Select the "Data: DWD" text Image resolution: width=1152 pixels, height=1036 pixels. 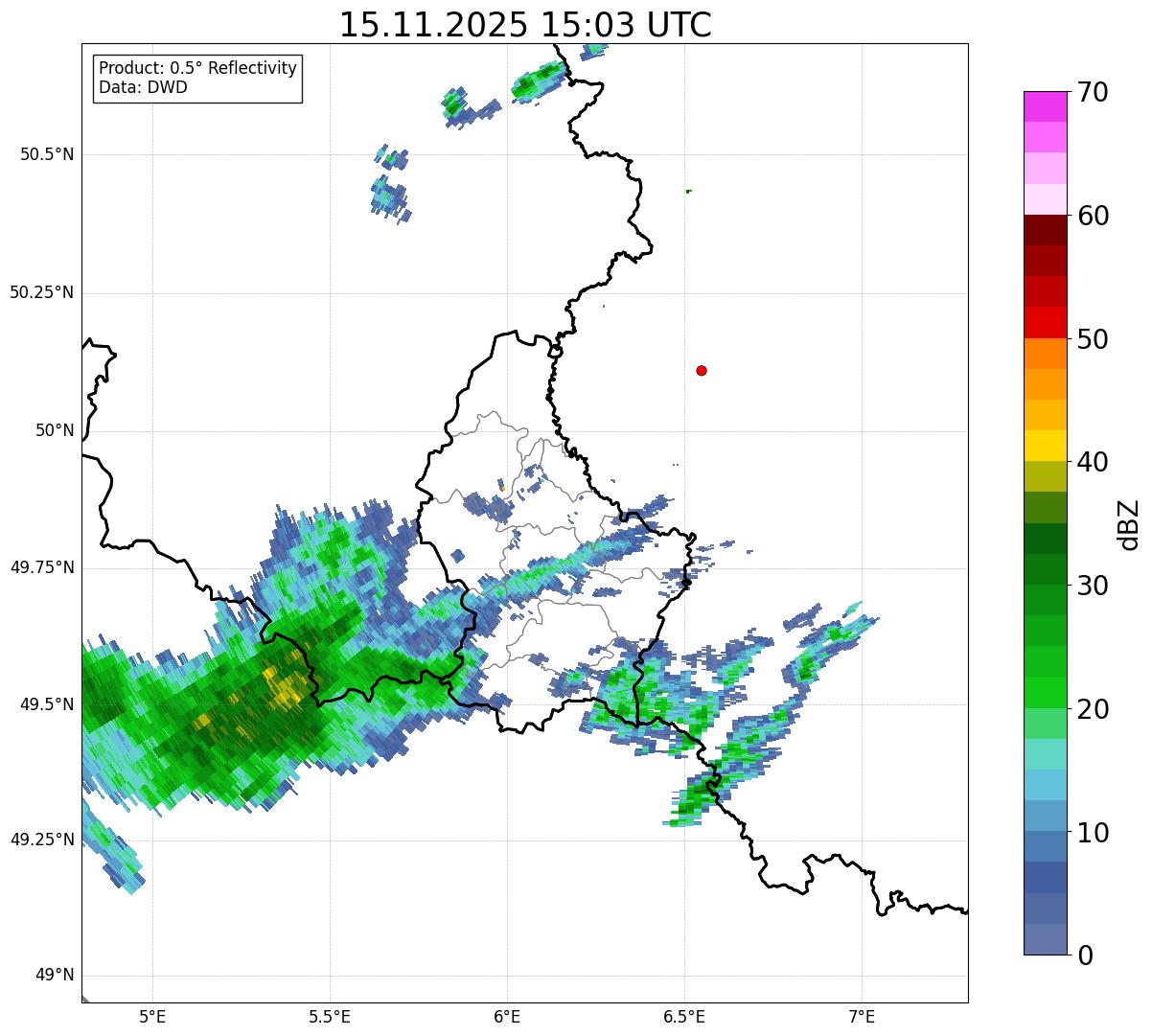[143, 87]
